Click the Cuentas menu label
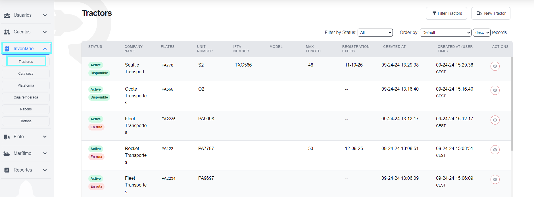Image resolution: width=534 pixels, height=197 pixels. [x=22, y=32]
